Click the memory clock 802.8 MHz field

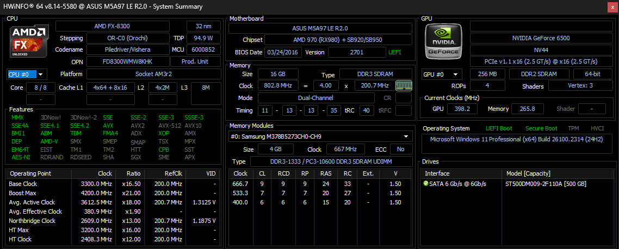click(x=278, y=86)
